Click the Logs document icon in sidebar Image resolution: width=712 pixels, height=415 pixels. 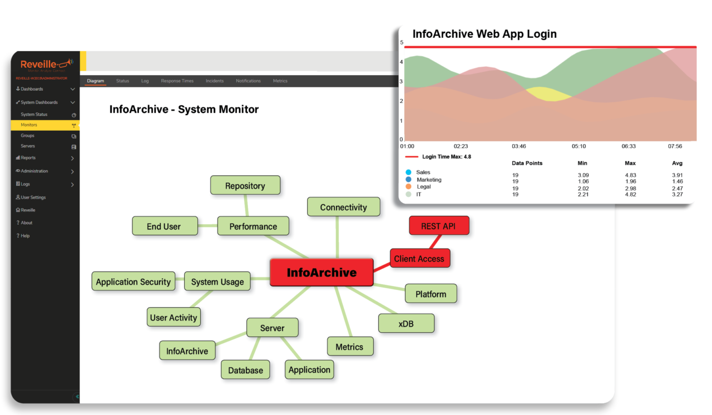(18, 184)
